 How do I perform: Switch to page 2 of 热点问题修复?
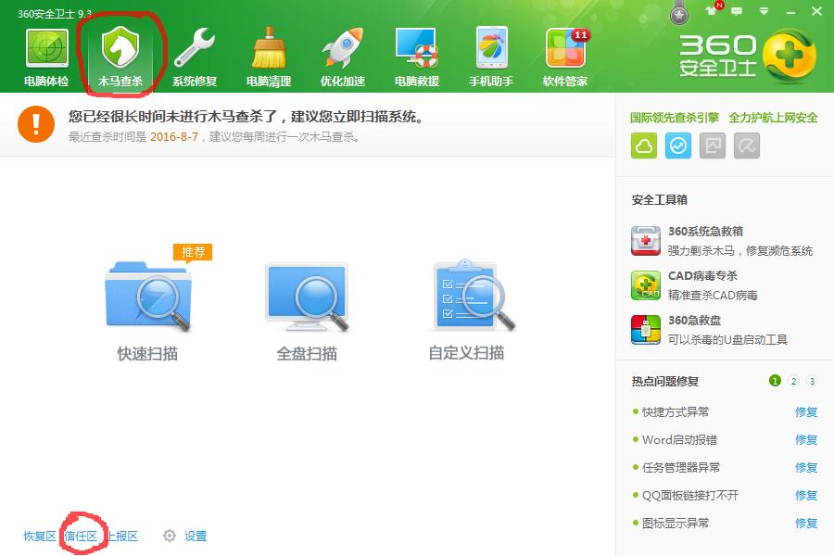(793, 381)
